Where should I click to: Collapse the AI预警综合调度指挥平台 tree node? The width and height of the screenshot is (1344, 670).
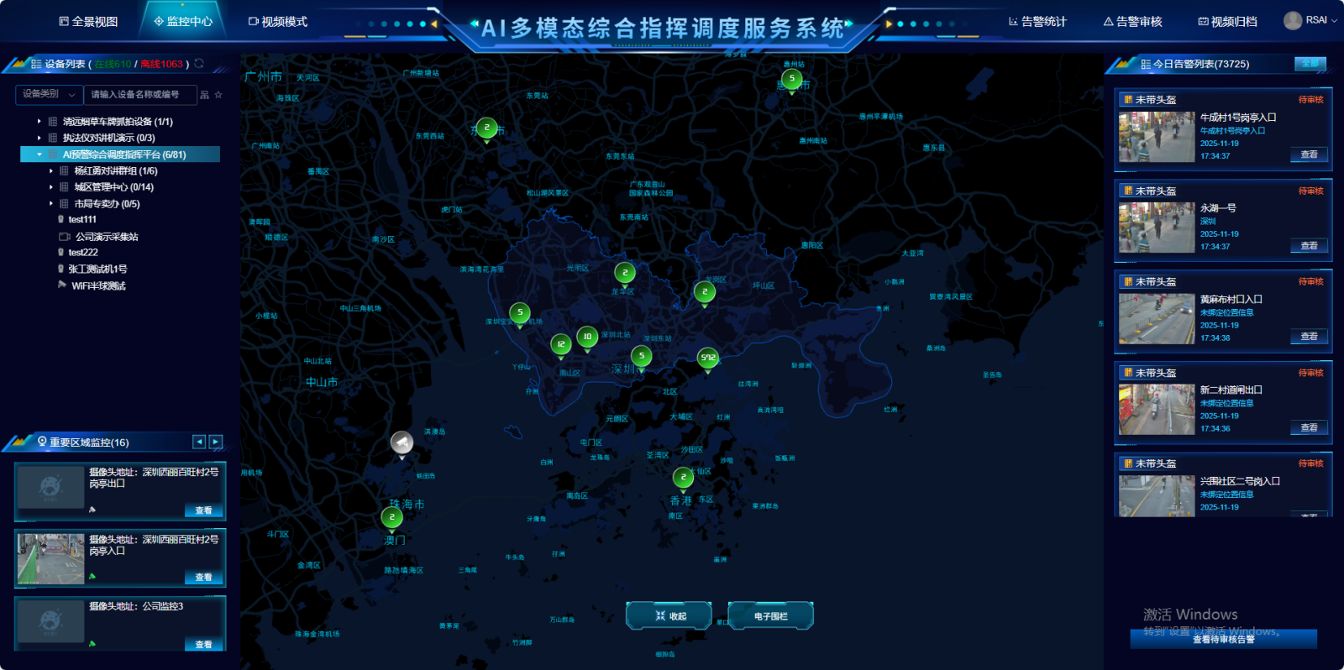point(39,154)
